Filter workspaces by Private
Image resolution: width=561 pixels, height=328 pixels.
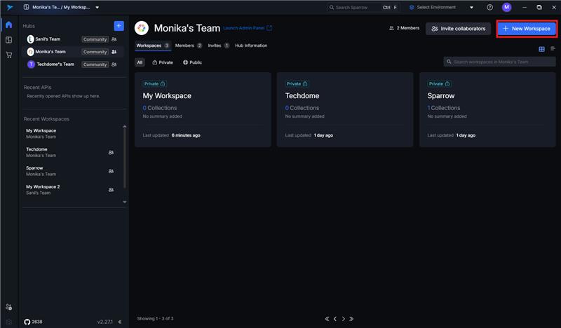pyautogui.click(x=163, y=62)
